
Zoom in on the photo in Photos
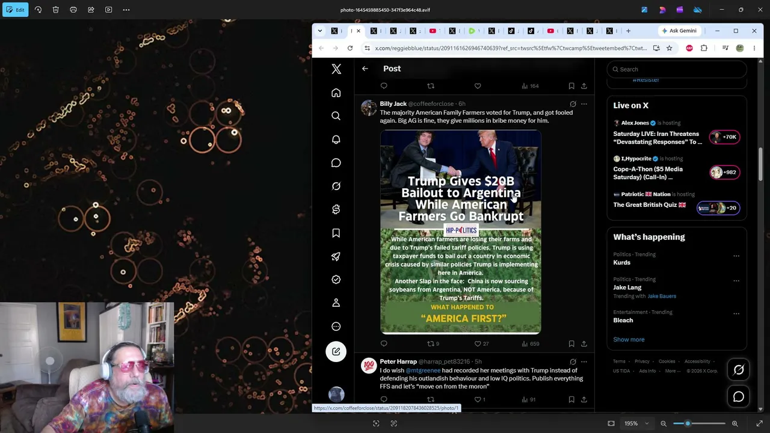[735, 423]
